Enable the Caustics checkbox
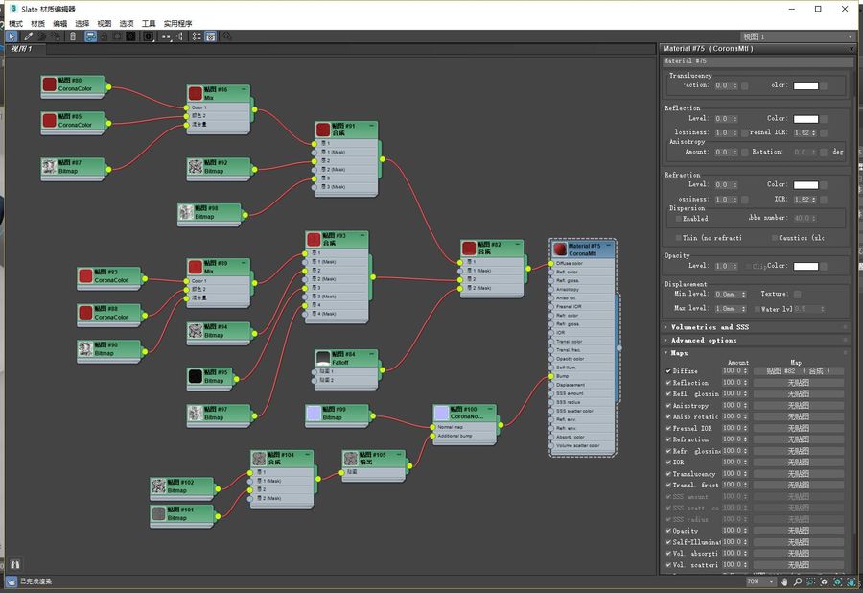 pyautogui.click(x=775, y=238)
